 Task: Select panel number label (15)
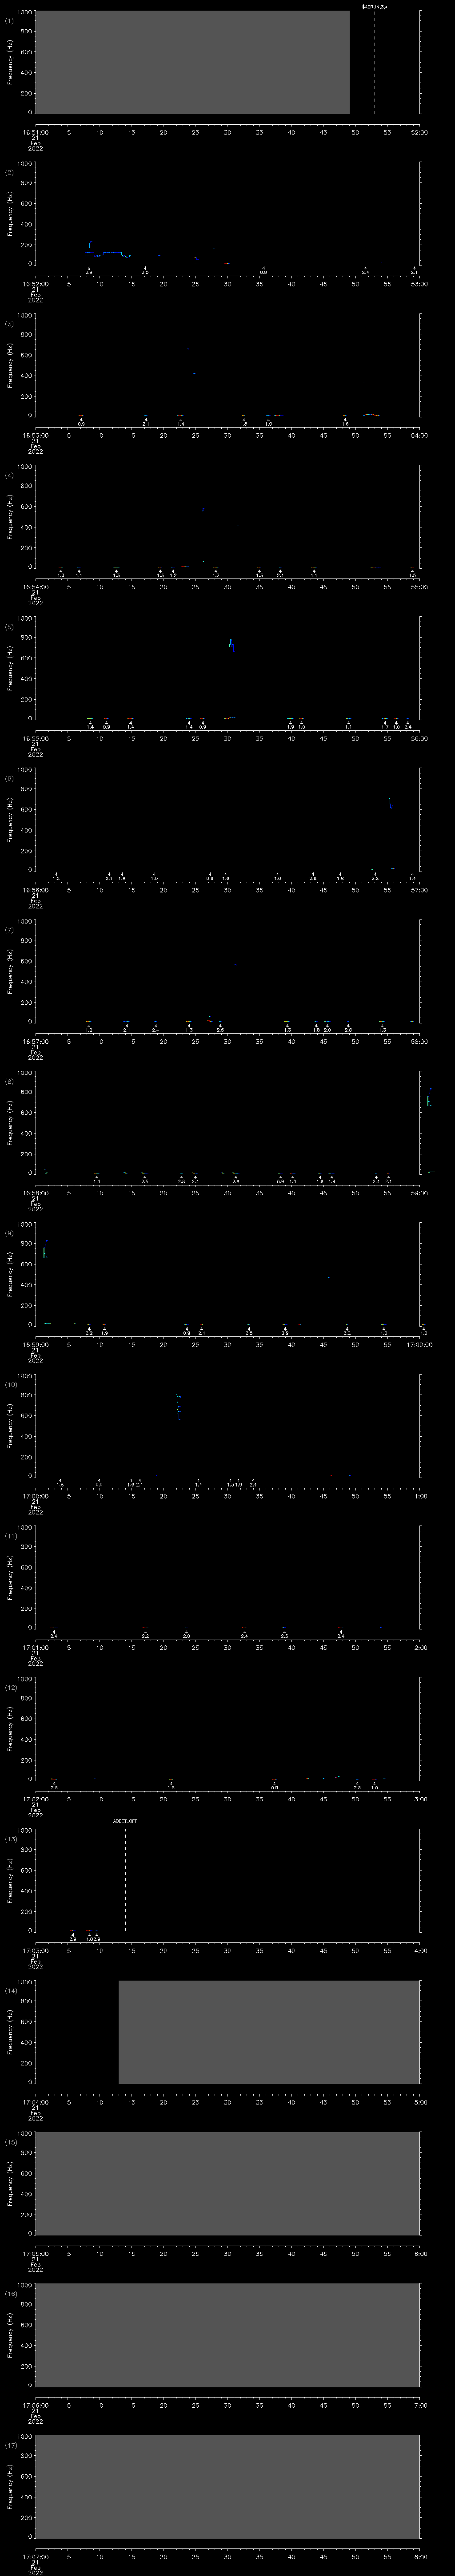[x=10, y=2142]
